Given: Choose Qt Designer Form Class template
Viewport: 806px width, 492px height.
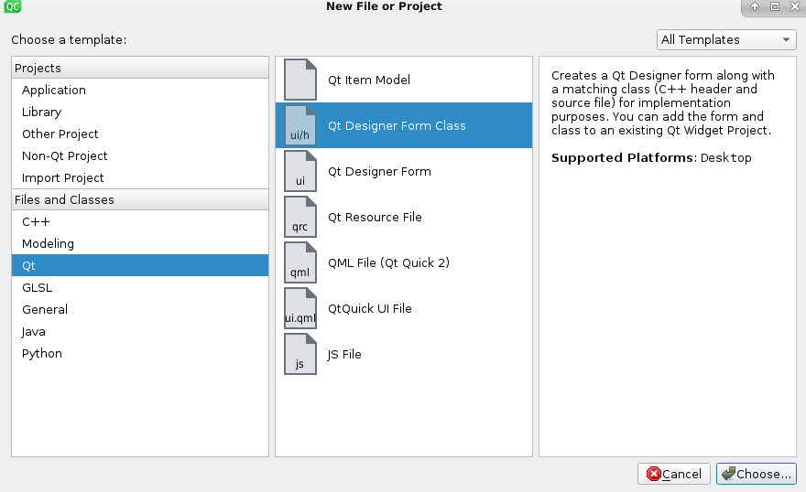Looking at the screenshot, I should pyautogui.click(x=404, y=125).
